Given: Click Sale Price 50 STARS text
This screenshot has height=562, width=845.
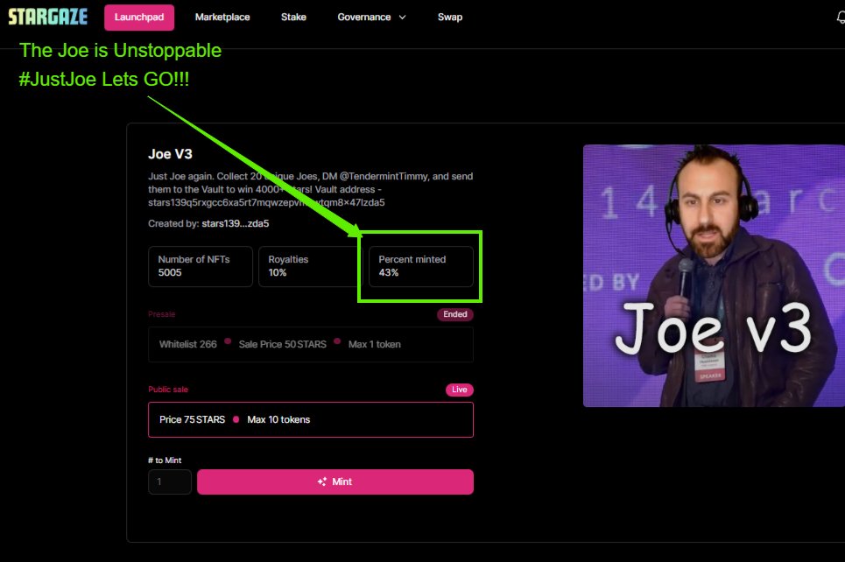Looking at the screenshot, I should tap(282, 344).
